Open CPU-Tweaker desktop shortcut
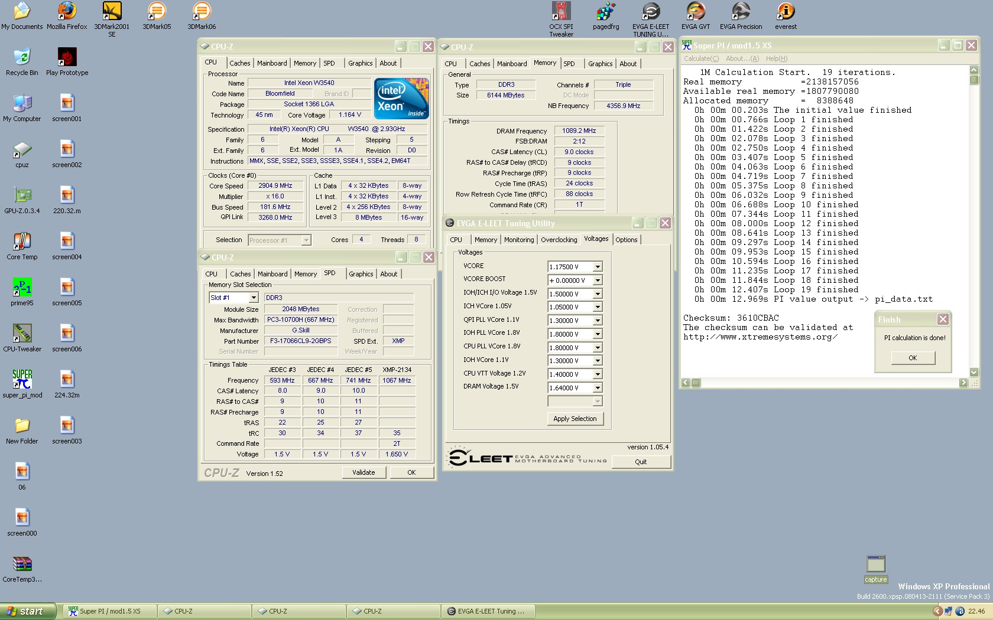Screen dimensions: 993x620 (x=22, y=338)
